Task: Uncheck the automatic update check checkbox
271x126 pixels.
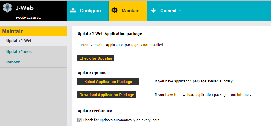Action: tap(80, 120)
